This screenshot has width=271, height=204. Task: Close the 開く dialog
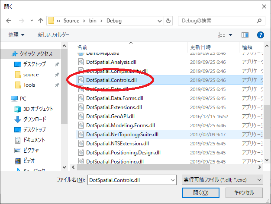264,7
